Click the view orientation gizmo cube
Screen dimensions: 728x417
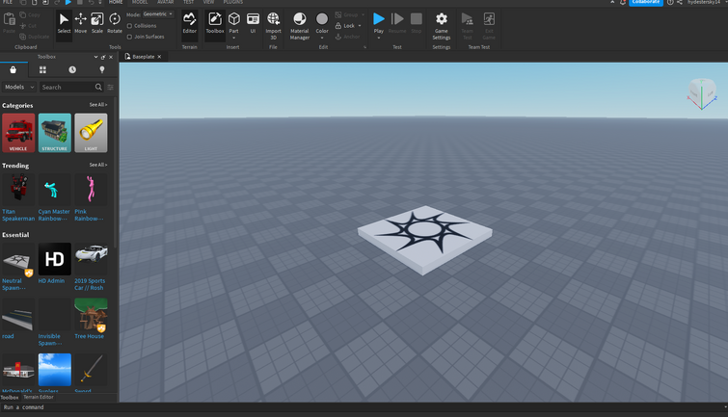pyautogui.click(x=702, y=92)
